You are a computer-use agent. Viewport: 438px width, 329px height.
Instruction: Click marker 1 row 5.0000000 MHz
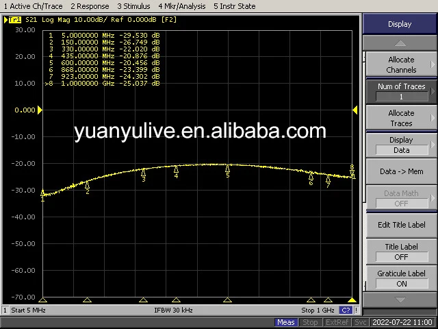[x=104, y=36]
